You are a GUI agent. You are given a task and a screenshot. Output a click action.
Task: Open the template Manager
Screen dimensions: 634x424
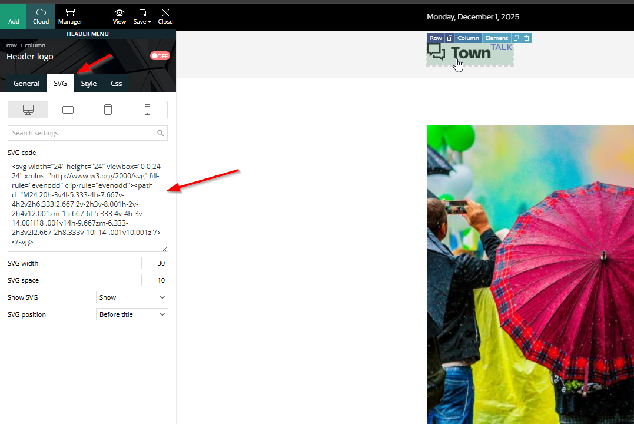click(x=70, y=16)
